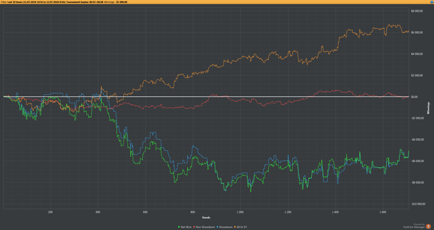Image resolution: width=434 pixels, height=230 pixels.
Task: Click the -$4 000,00 axis label
Action: (417, 140)
